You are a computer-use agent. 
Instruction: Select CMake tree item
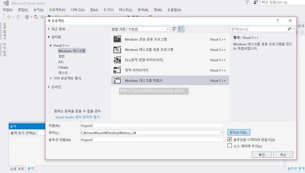coord(63,67)
